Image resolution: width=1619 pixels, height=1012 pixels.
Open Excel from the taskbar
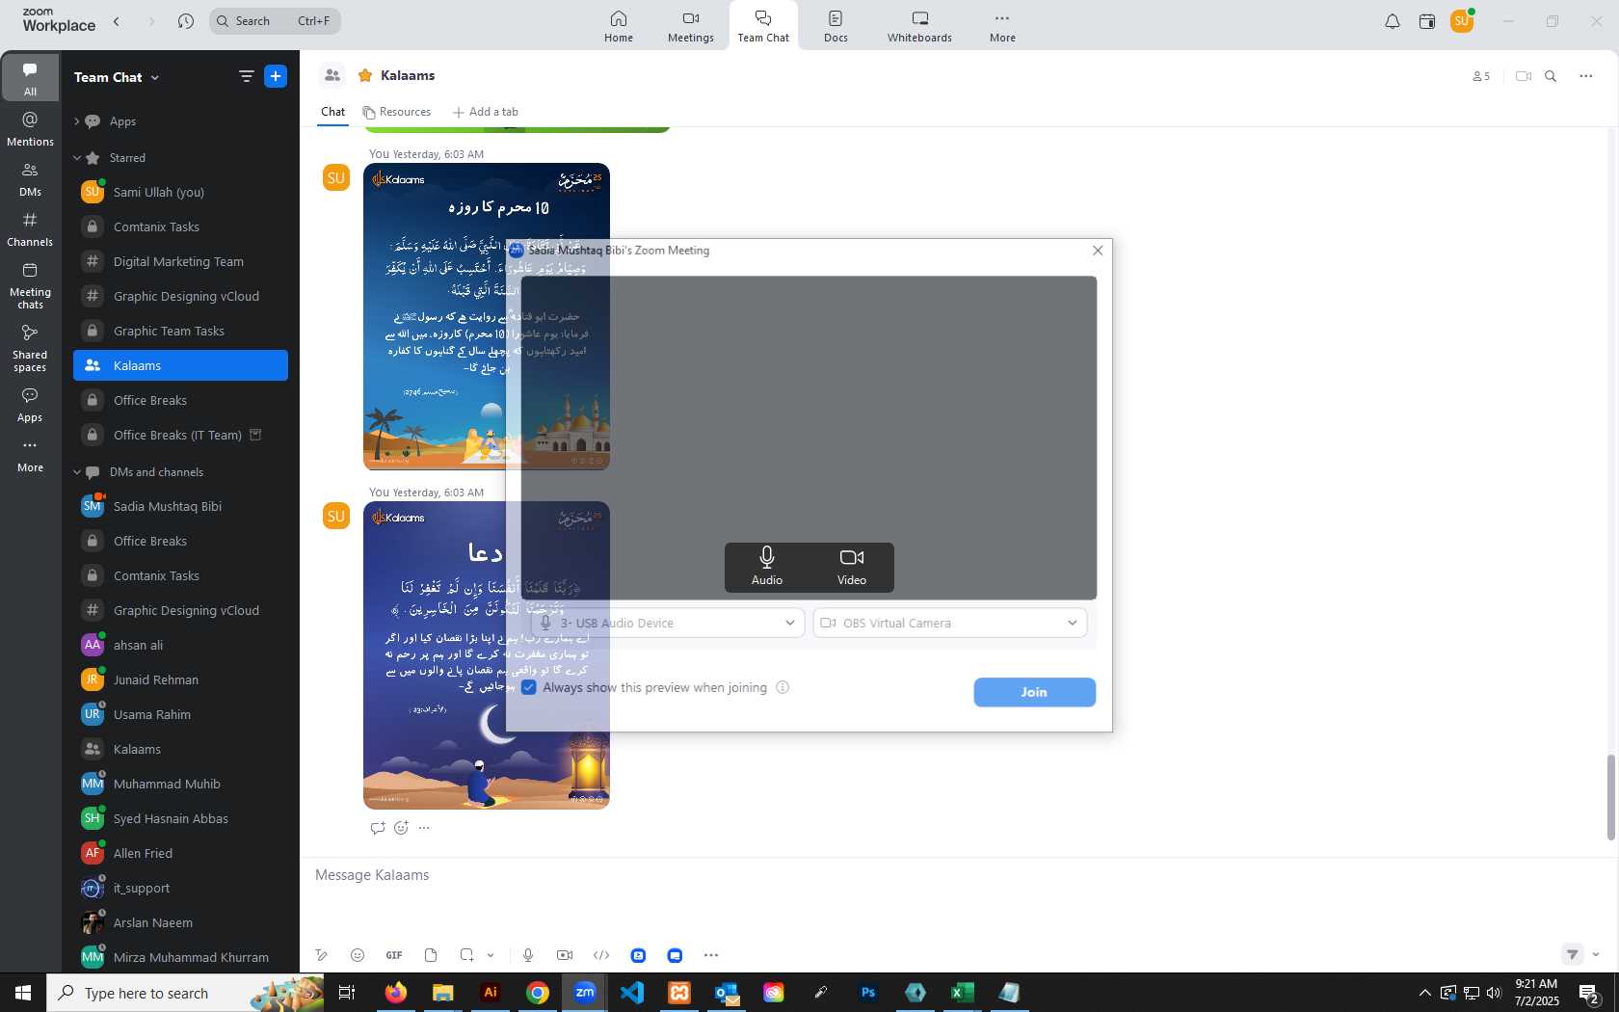coord(963,992)
